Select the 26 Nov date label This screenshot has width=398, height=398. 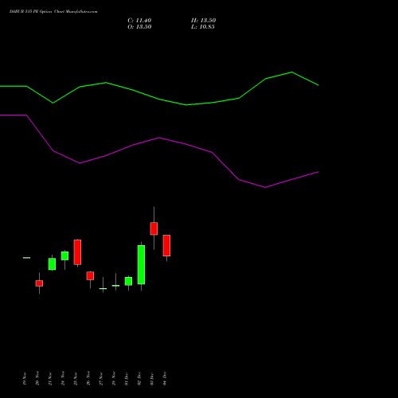(88, 378)
